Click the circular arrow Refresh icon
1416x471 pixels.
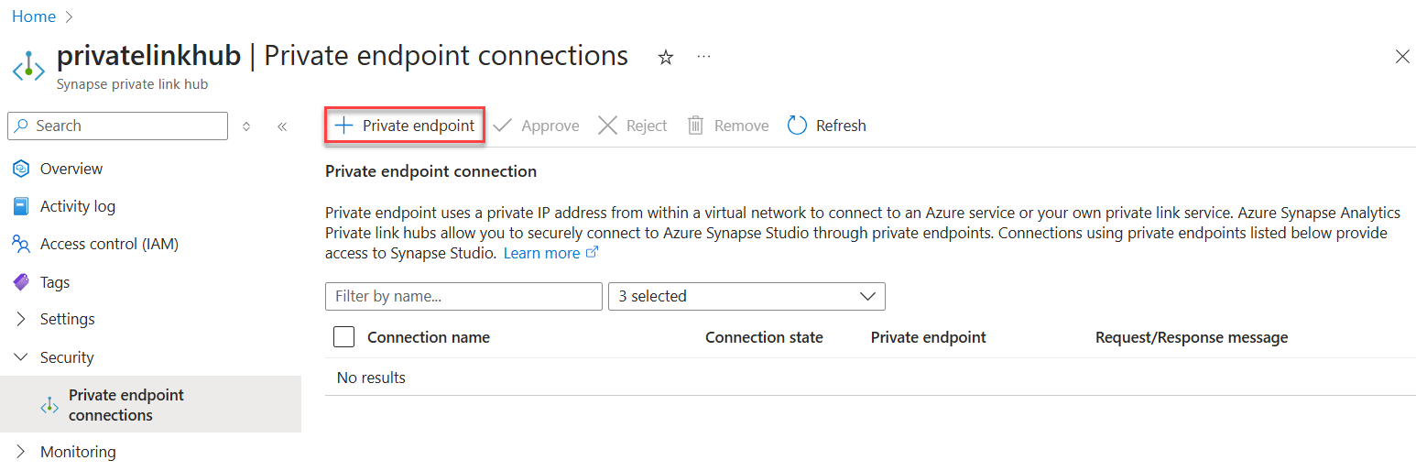click(797, 126)
